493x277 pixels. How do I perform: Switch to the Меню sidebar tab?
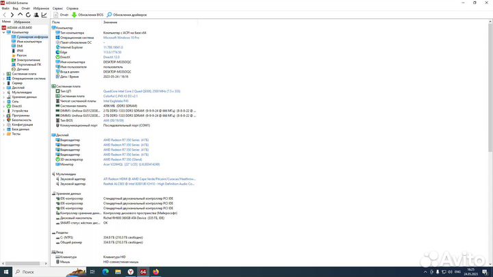click(6, 22)
